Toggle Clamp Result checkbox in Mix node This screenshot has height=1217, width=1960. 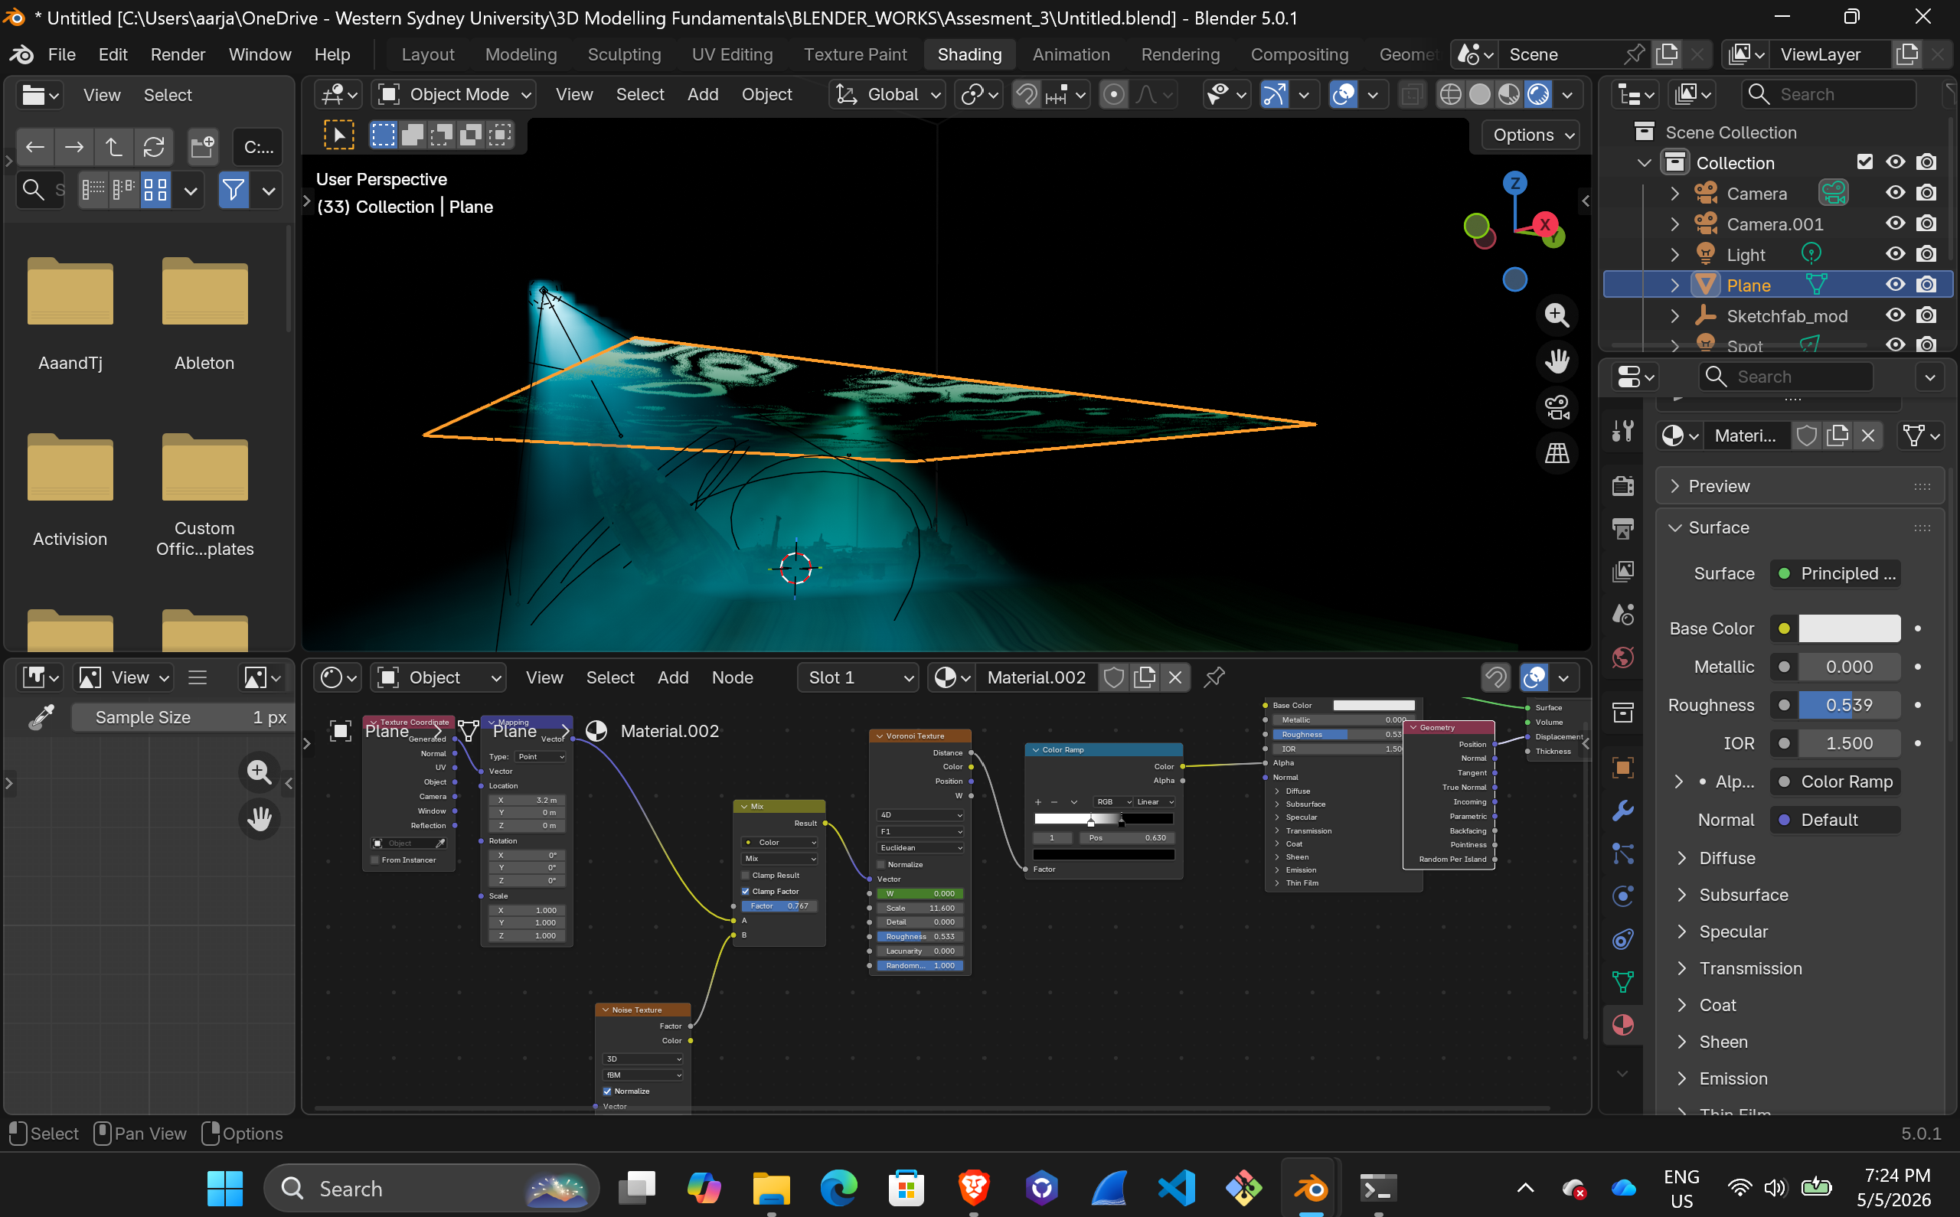click(x=746, y=875)
